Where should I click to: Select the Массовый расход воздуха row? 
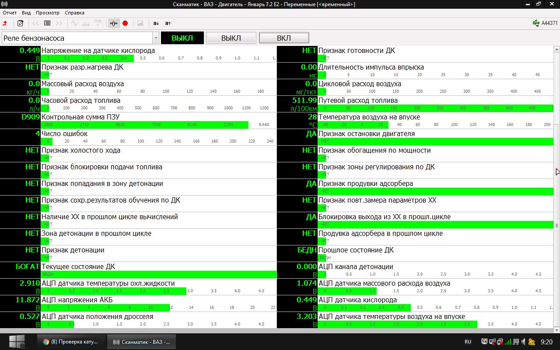pyautogui.click(x=138, y=87)
